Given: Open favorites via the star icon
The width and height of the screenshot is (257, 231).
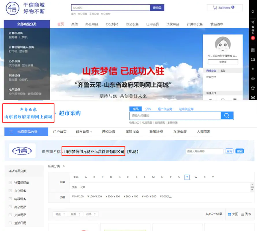Looking at the screenshot, I should (x=253, y=88).
